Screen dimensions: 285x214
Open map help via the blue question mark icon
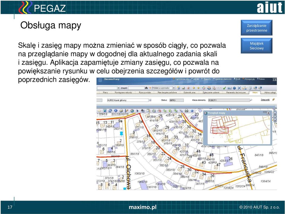click(x=192, y=111)
